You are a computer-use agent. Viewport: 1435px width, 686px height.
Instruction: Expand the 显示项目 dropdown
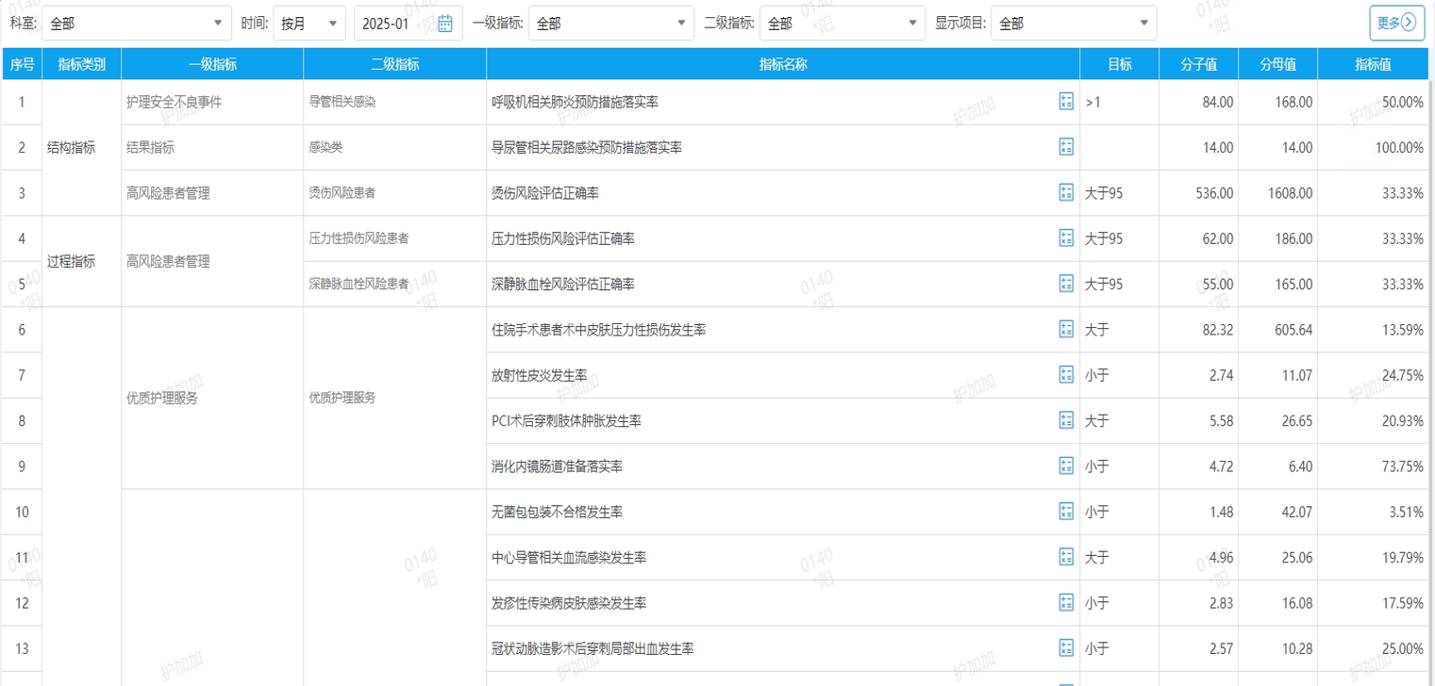pos(1073,24)
